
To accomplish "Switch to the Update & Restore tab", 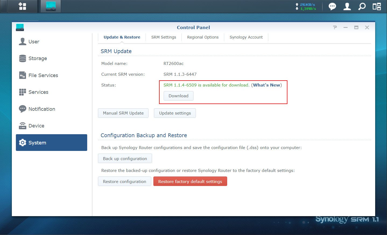I will click(122, 37).
